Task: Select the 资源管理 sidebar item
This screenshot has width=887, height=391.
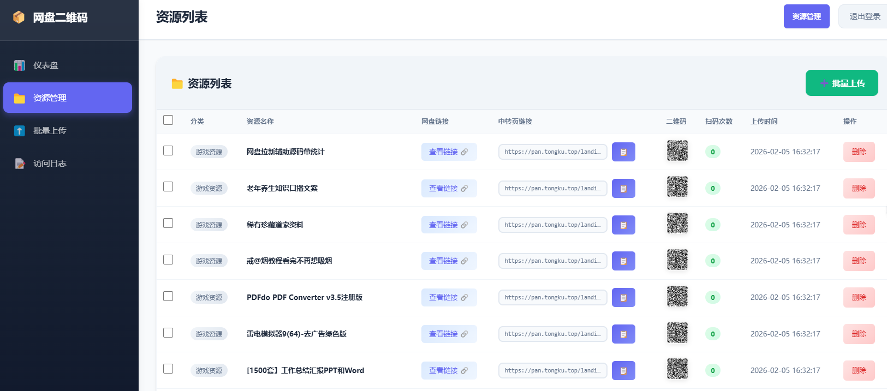Action: pyautogui.click(x=68, y=98)
